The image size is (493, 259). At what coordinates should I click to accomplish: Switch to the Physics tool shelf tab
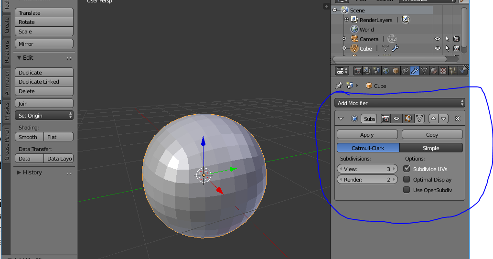[x=7, y=111]
